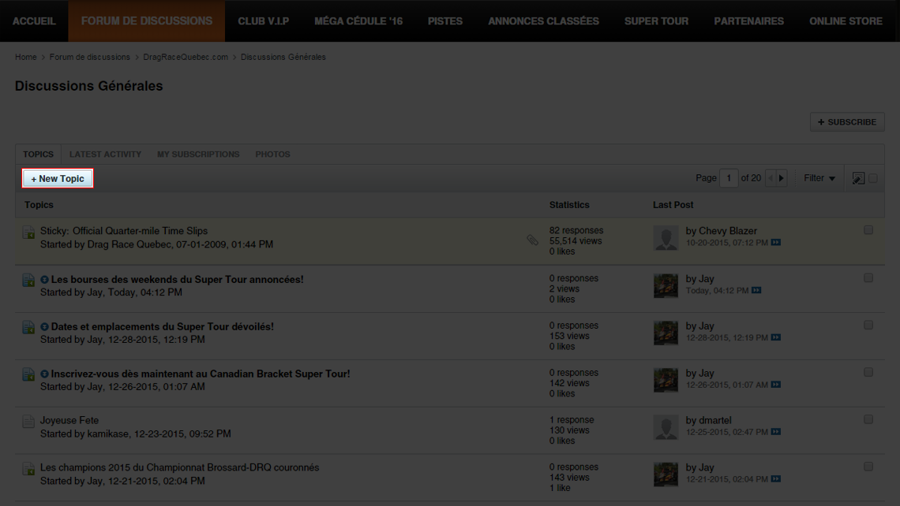This screenshot has width=900, height=506.
Task: Open the Filter dropdown
Action: point(819,178)
